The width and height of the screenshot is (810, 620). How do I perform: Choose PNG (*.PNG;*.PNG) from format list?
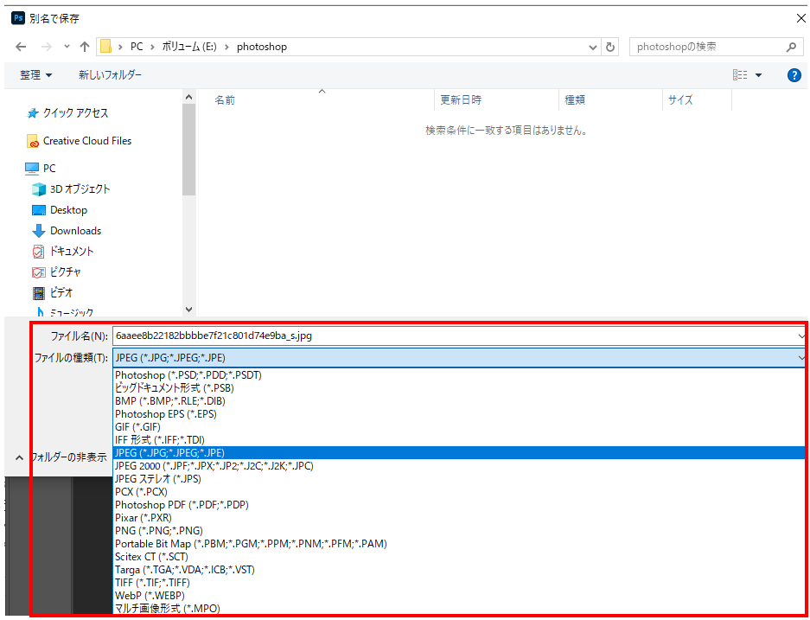coord(159,531)
